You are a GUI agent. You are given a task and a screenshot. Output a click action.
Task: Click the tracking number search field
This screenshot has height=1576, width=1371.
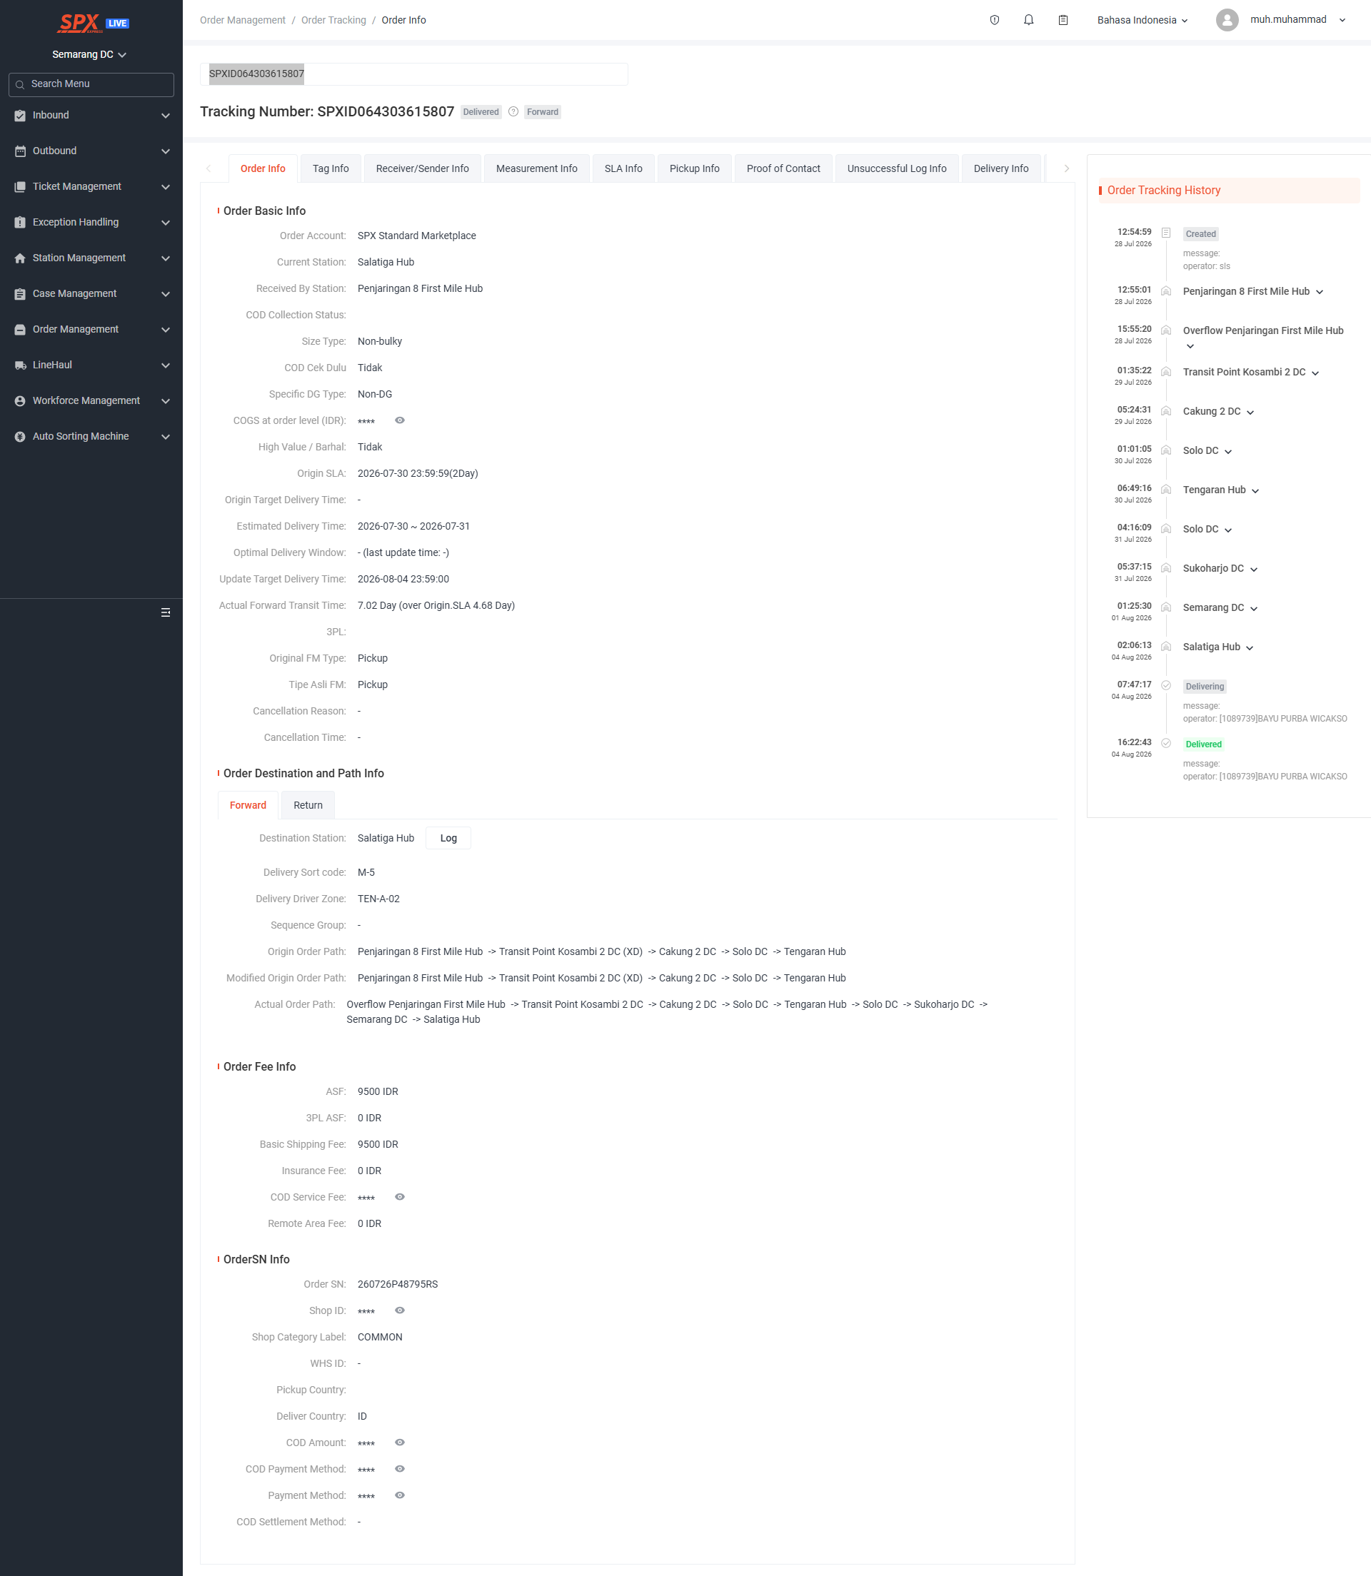414,74
